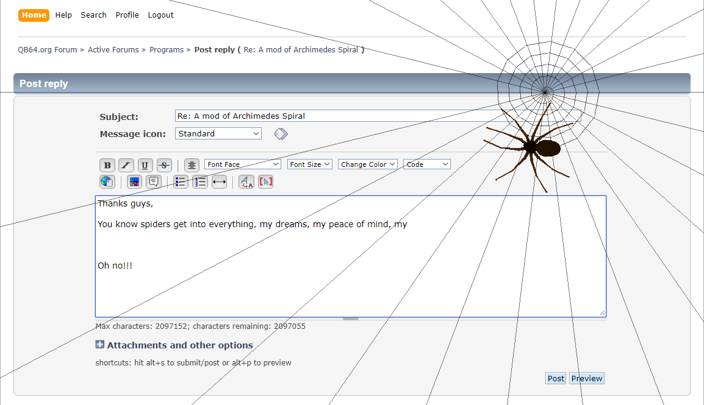Insert an ordered numbered list
Viewport: 704px width, 405px height.
click(200, 181)
